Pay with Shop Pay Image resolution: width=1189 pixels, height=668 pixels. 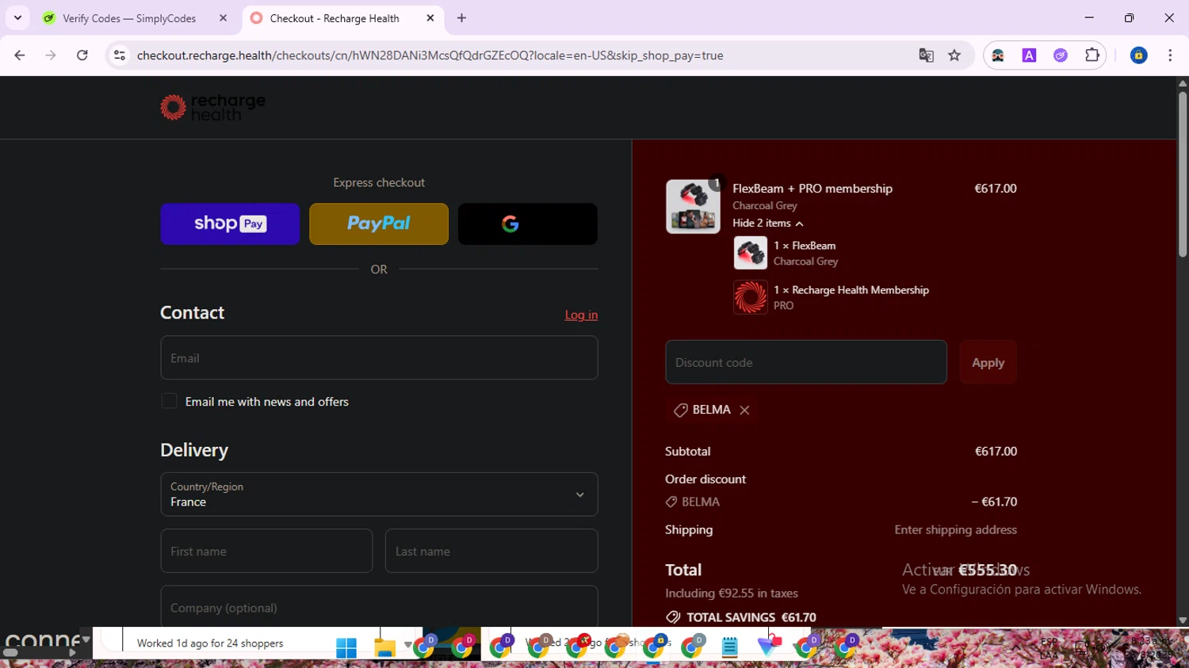click(230, 223)
